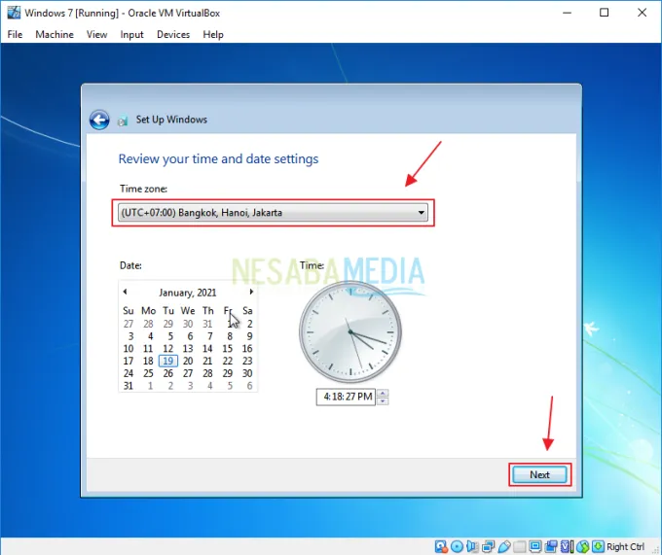Screen dimensions: 662x555
Task: Open the View menu
Action: coord(96,35)
